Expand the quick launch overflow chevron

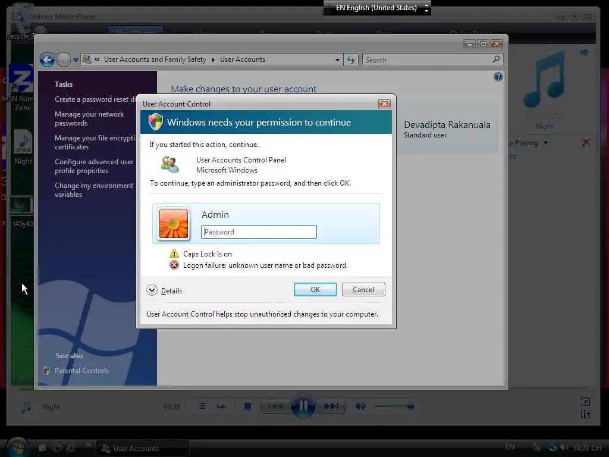tap(88, 445)
